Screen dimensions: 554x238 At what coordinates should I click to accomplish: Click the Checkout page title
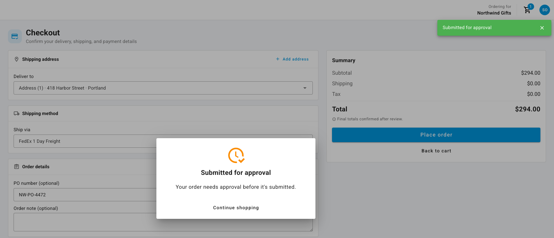[x=43, y=33]
